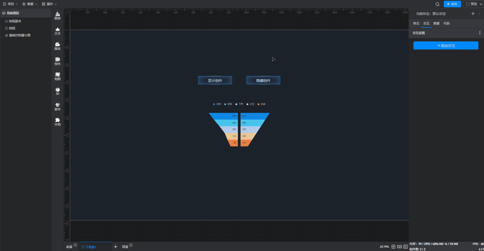This screenshot has width=484, height=251.
Task: Select the 按钮副本 layer
Action: tap(26, 21)
